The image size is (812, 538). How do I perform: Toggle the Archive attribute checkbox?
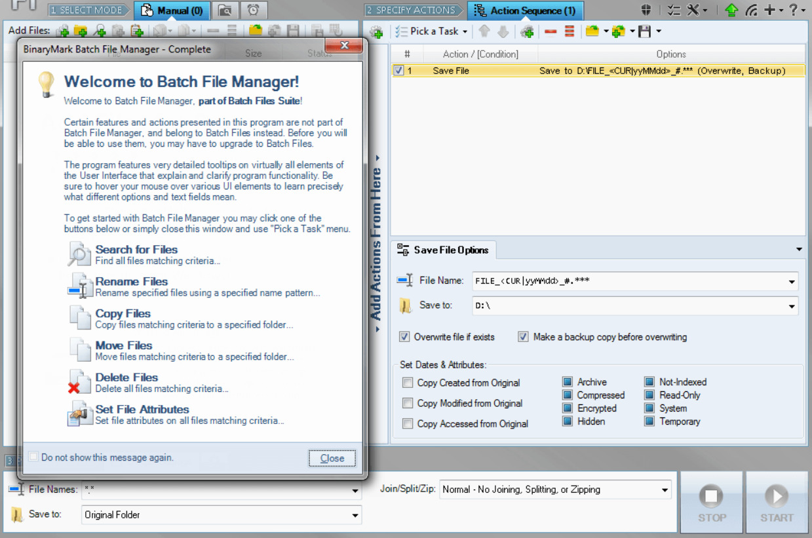(x=568, y=382)
